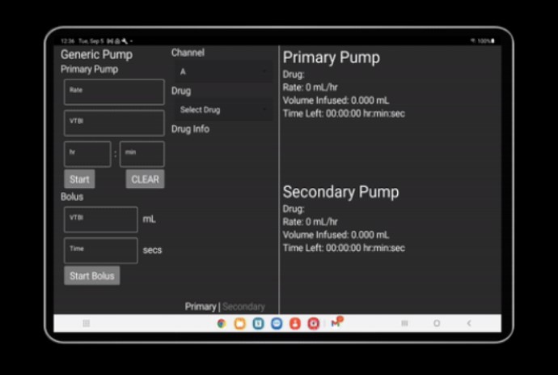
Task: Open the blue Messages app icon
Action: [x=277, y=323]
